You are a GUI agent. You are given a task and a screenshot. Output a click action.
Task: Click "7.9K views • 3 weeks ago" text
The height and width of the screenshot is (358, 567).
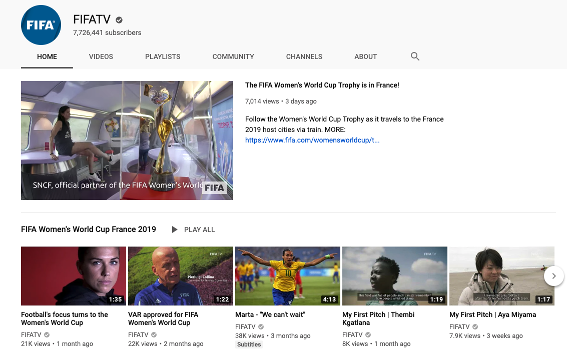click(x=486, y=336)
